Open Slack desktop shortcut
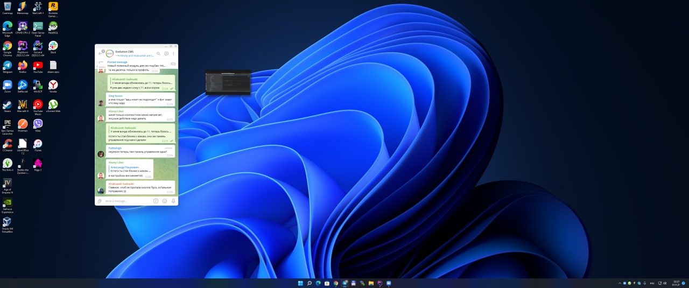 [53, 47]
